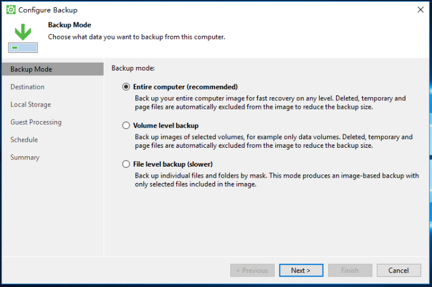Click the File level backup (slower) label
Image resolution: width=432 pixels, height=287 pixels.
click(173, 164)
